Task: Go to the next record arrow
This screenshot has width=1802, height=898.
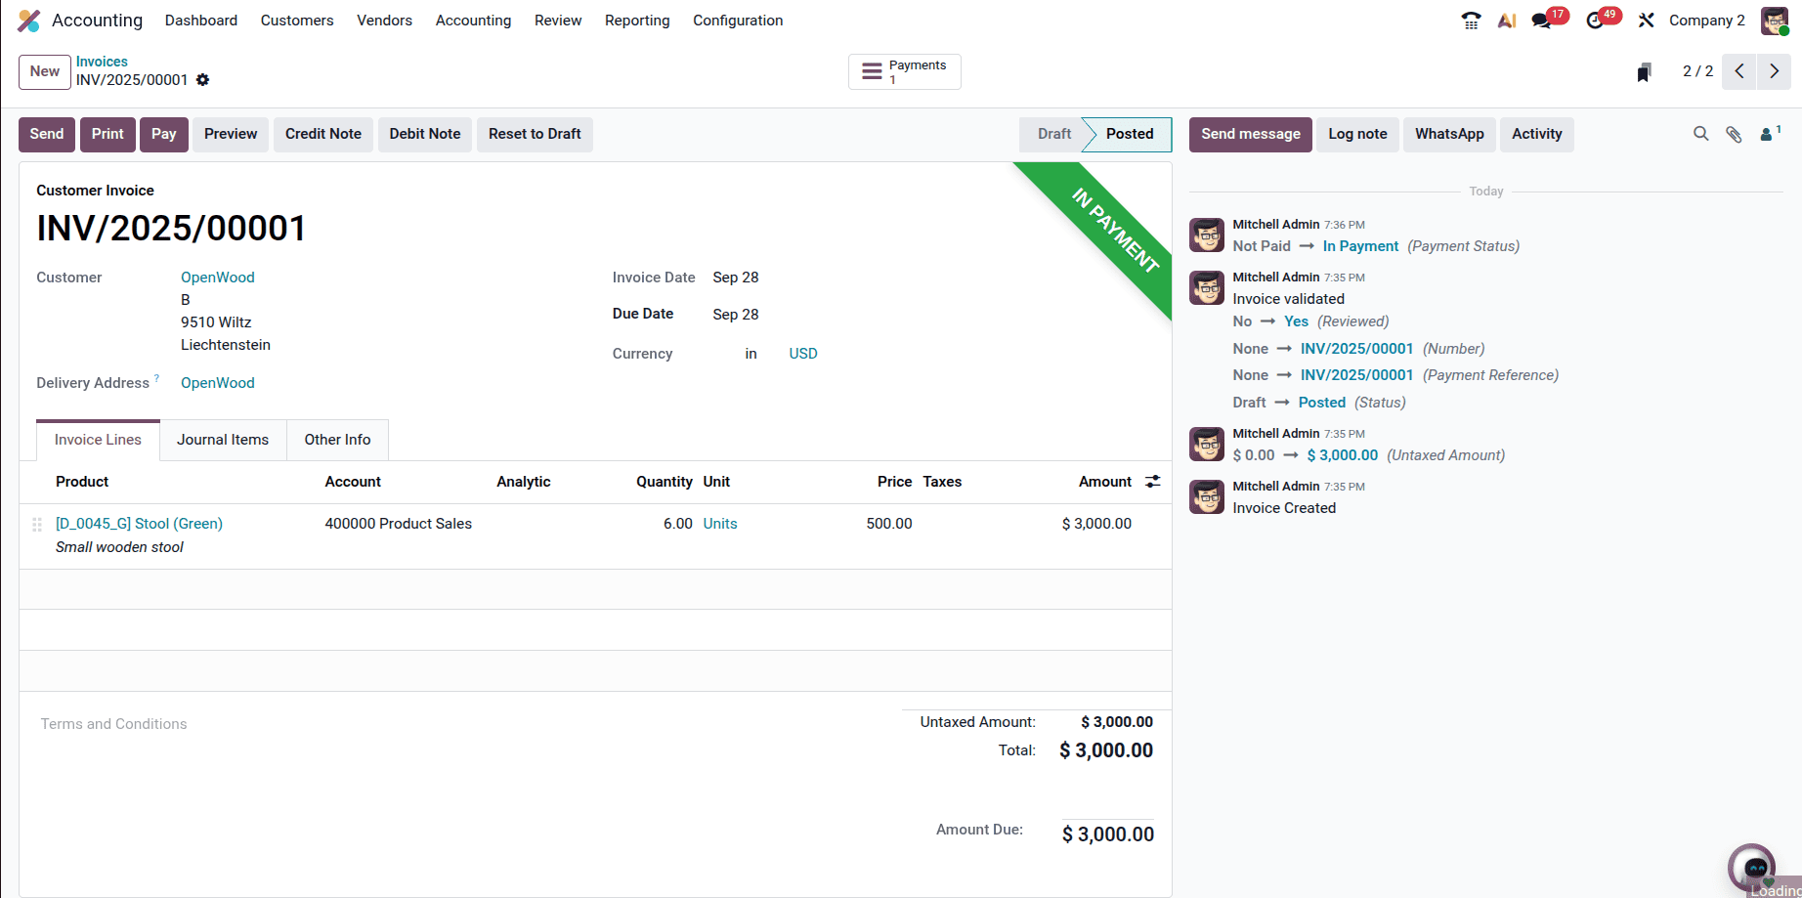Action: pos(1775,71)
